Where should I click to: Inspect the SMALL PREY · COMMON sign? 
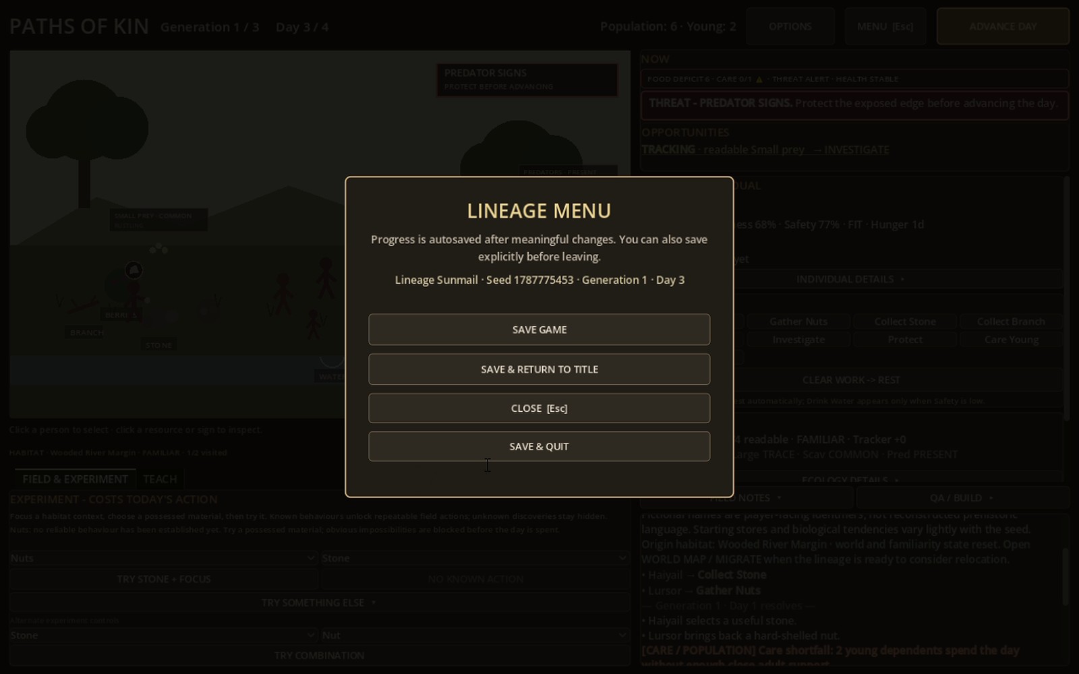[158, 220]
